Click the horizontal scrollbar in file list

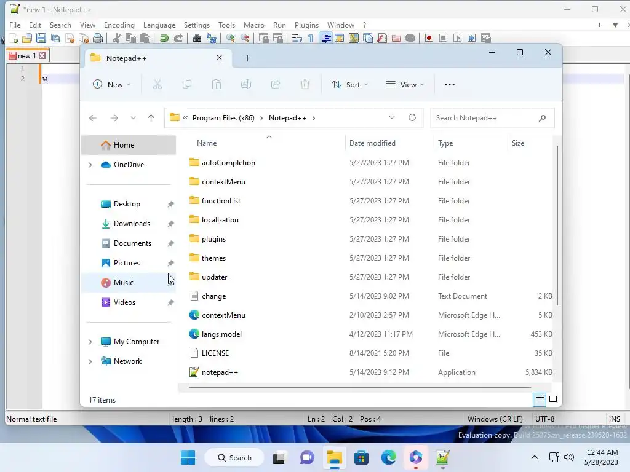tap(359, 388)
